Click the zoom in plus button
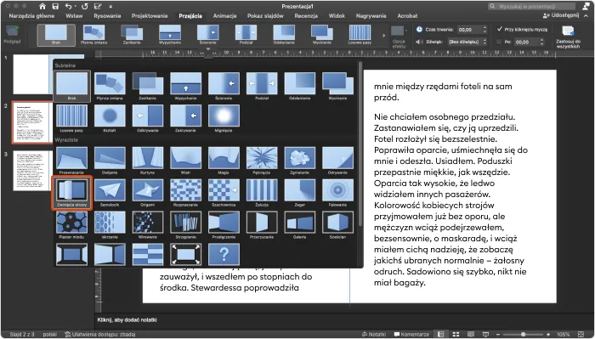This screenshot has width=595, height=339. tap(548, 335)
